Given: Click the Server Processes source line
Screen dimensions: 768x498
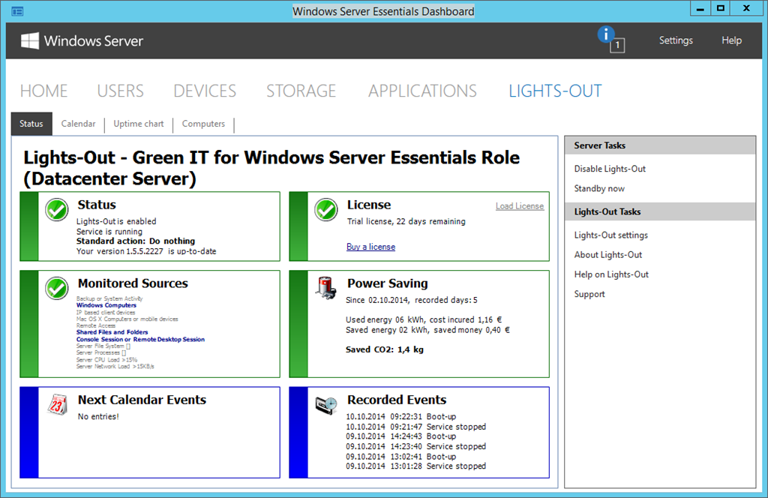Looking at the screenshot, I should (x=101, y=352).
